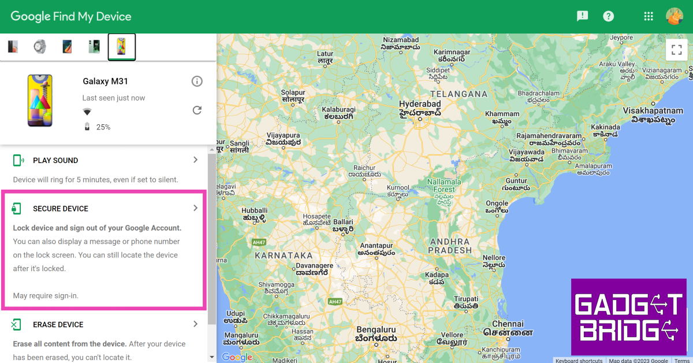Click the Play Sound phone icon
Viewport: 693px width, 363px height.
[x=18, y=161]
